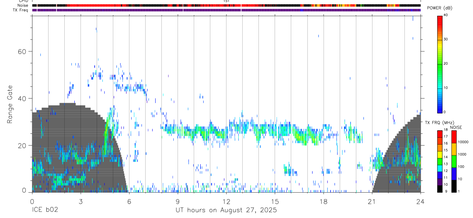The width and height of the screenshot is (473, 218).
Task: Pick the blue swatch in NOISE legend
Action: pyautogui.click(x=454, y=174)
